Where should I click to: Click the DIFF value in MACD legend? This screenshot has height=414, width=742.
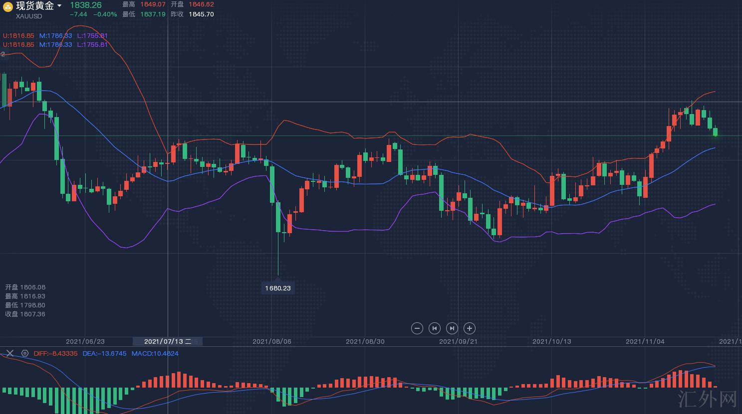(x=56, y=353)
